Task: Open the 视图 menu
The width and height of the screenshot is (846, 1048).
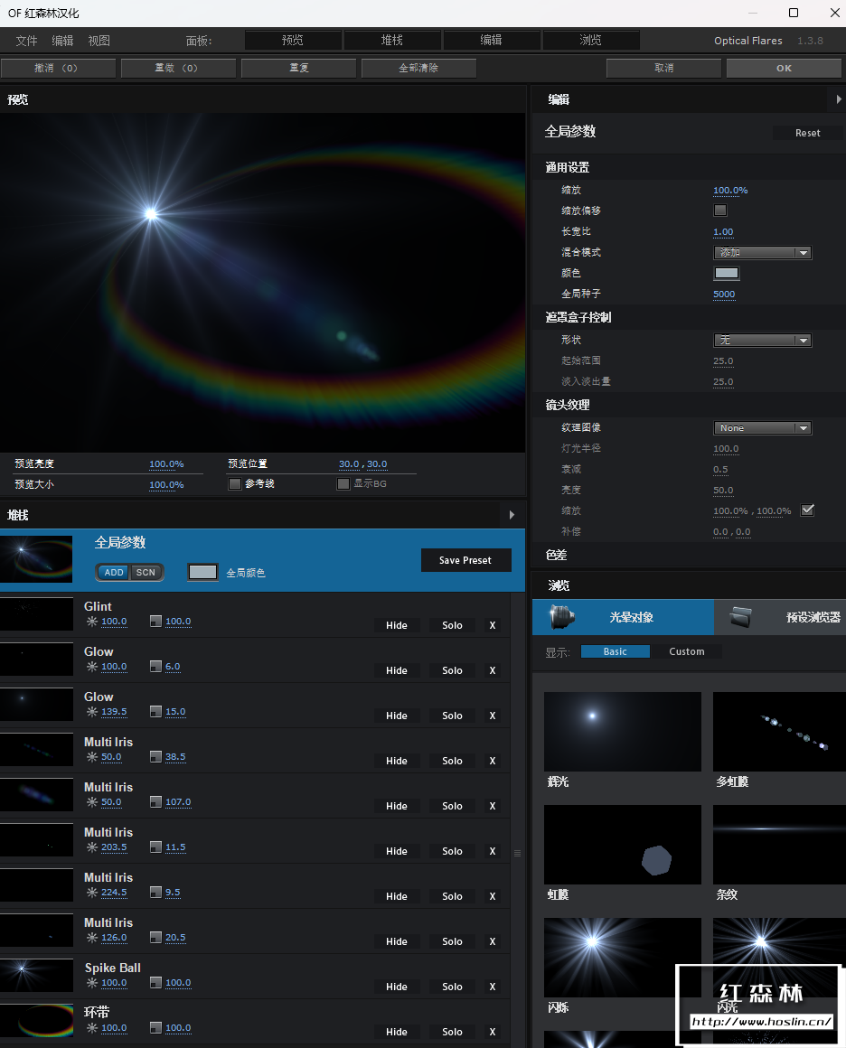Action: 99,41
